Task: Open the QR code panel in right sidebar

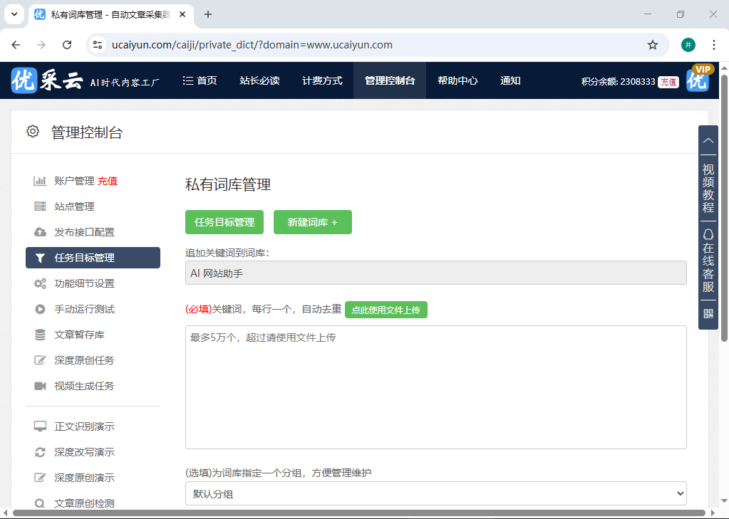Action: 708,313
